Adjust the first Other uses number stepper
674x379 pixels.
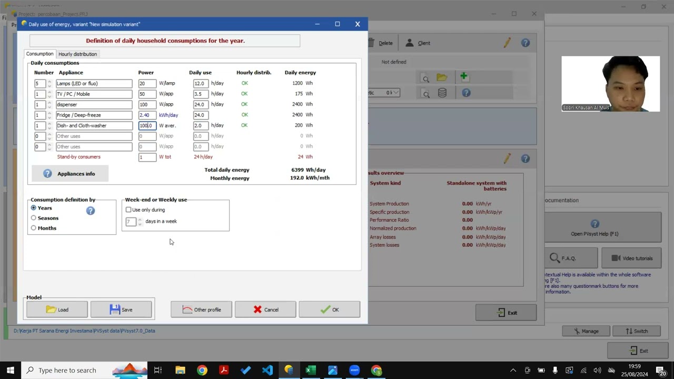coord(49,136)
